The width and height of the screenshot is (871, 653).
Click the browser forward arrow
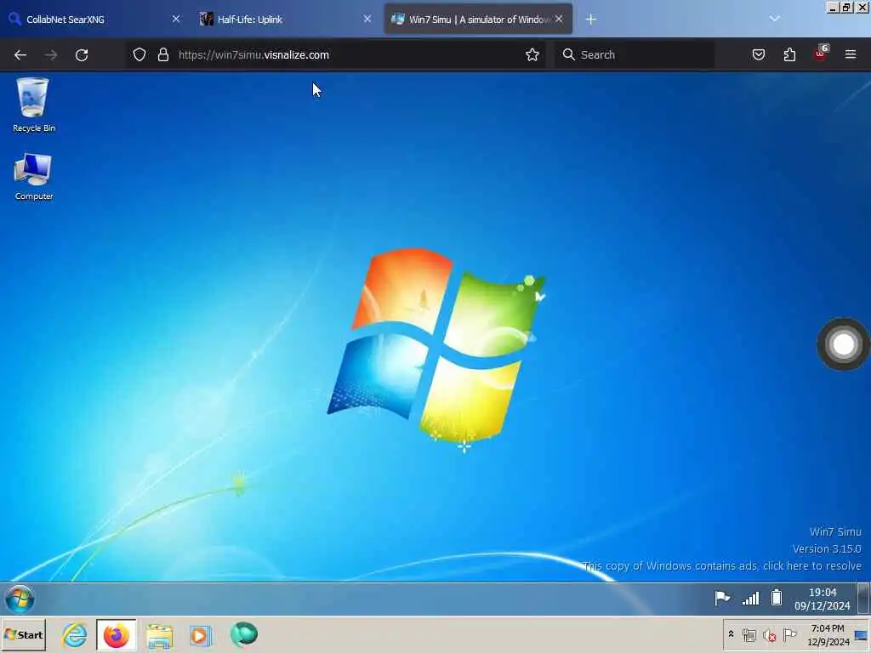pyautogui.click(x=50, y=54)
